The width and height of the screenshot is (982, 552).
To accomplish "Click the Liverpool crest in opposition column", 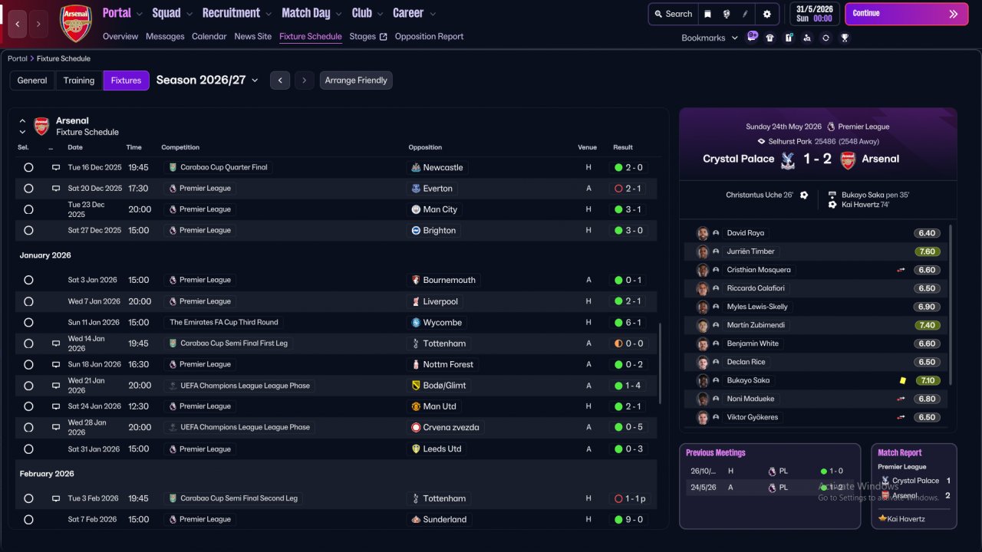I will pyautogui.click(x=416, y=301).
